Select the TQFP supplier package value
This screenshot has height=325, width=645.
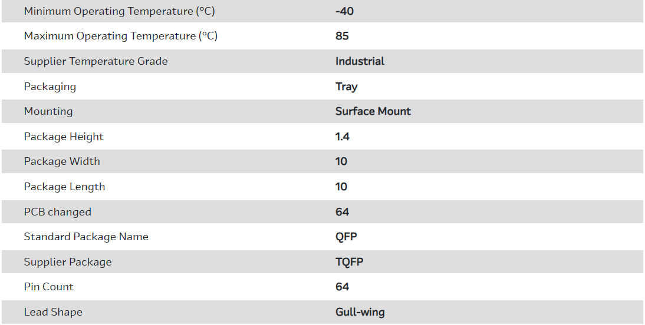(x=349, y=262)
